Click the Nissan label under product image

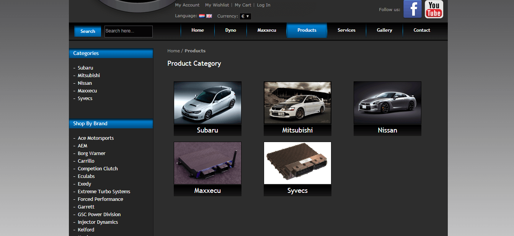click(387, 130)
